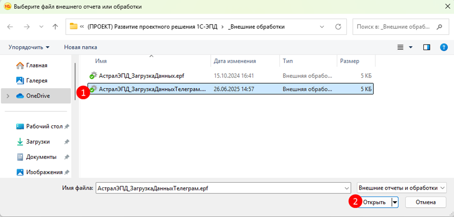Click the pin icon next to Загрузки
The height and width of the screenshot is (217, 454).
(67, 142)
